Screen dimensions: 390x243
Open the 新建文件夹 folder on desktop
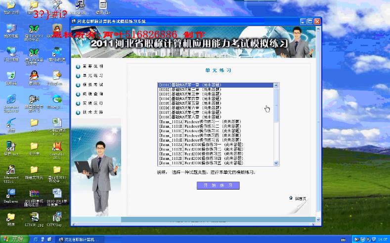34,170
